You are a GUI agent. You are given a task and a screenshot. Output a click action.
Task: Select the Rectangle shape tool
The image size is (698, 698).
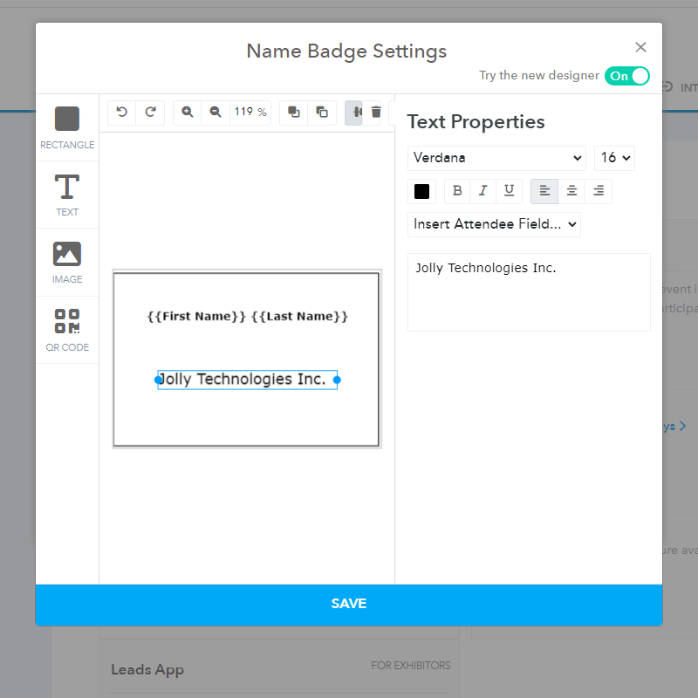[67, 127]
